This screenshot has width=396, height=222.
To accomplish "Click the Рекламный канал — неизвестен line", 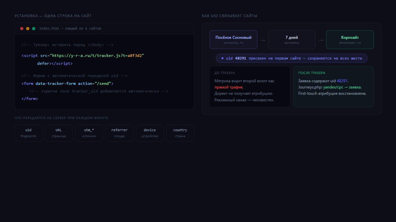I will 244,100.
